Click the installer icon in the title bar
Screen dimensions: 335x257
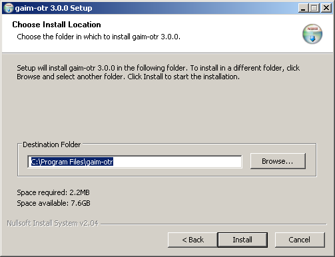click(9, 8)
